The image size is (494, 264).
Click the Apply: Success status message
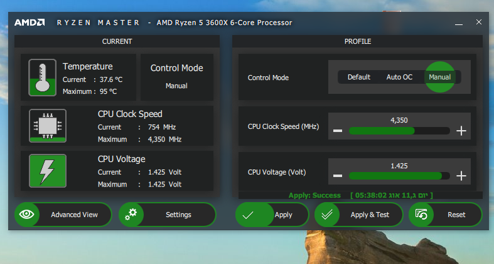[314, 195]
